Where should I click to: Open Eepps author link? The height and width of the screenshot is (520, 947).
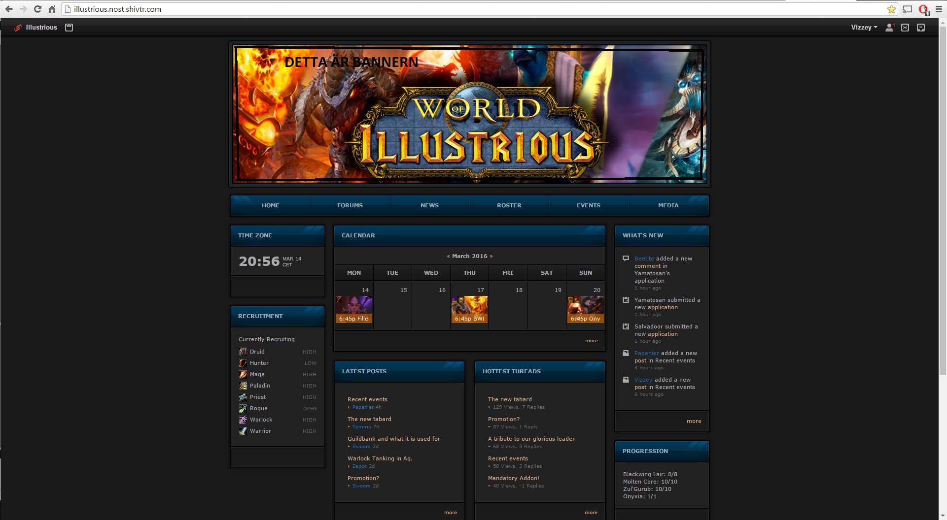click(x=359, y=466)
